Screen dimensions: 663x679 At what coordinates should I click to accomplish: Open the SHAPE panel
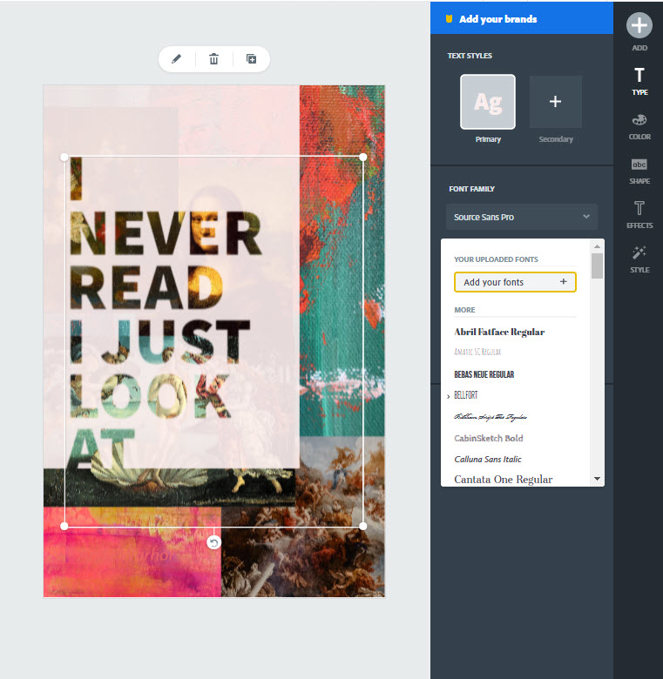pos(639,171)
